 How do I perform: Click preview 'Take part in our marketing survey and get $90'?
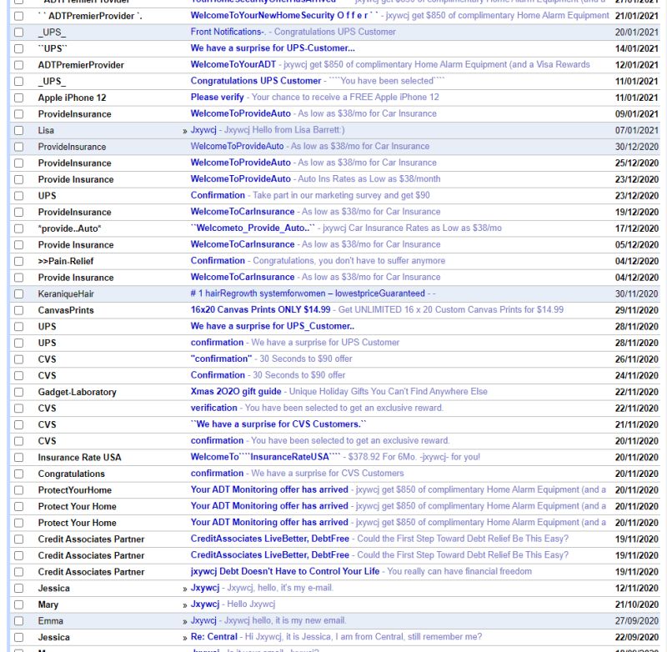pyautogui.click(x=341, y=195)
